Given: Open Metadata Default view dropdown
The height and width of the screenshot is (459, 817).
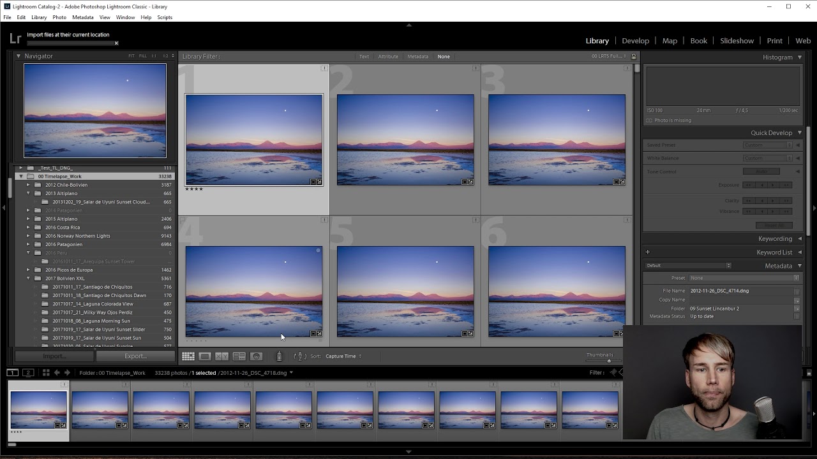Looking at the screenshot, I should (x=688, y=266).
